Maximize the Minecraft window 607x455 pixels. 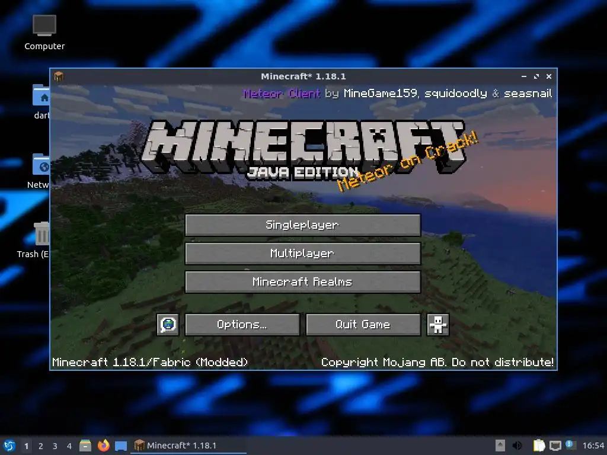click(x=536, y=76)
